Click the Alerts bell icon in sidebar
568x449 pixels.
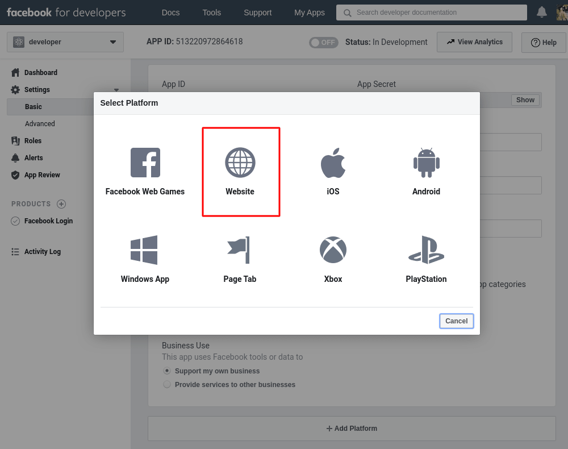pos(15,157)
